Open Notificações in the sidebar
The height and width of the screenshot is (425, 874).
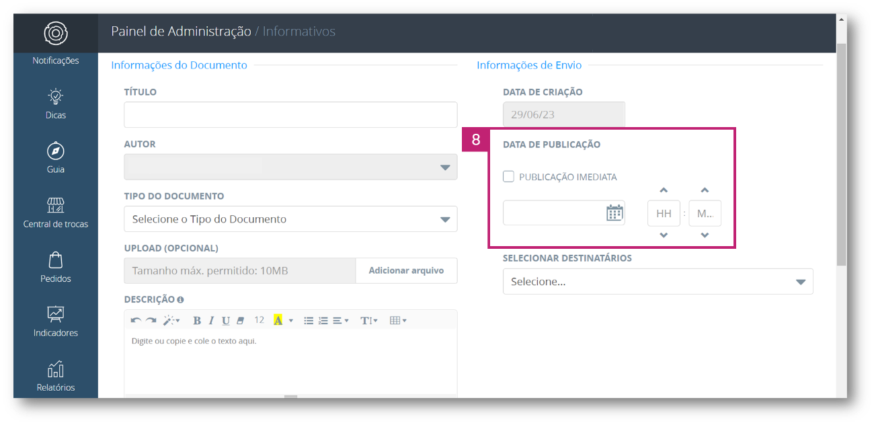56,61
